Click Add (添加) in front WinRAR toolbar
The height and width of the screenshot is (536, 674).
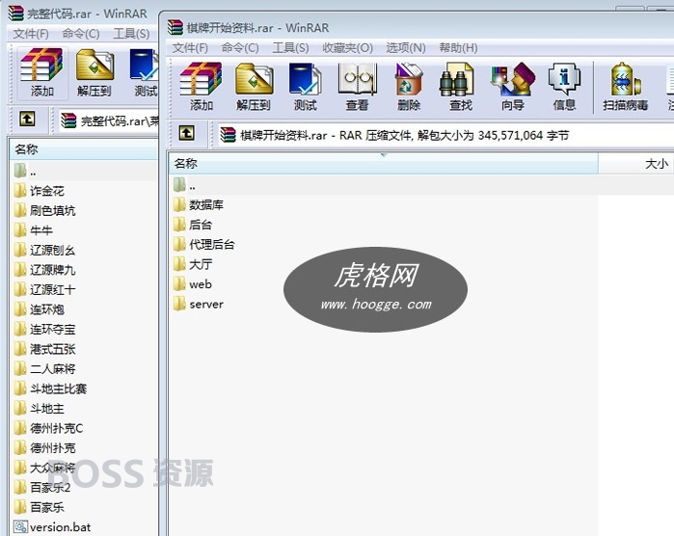(x=202, y=87)
